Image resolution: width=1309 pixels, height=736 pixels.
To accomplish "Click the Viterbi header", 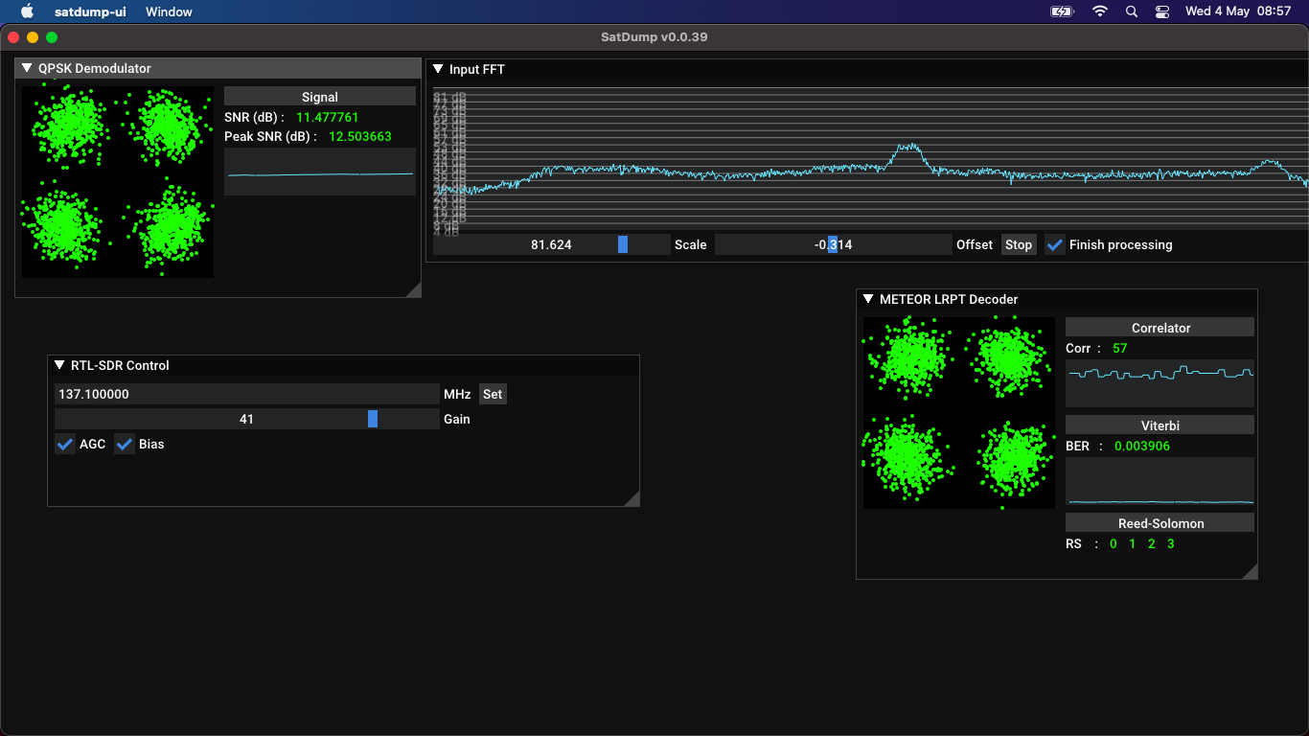I will [x=1160, y=425].
